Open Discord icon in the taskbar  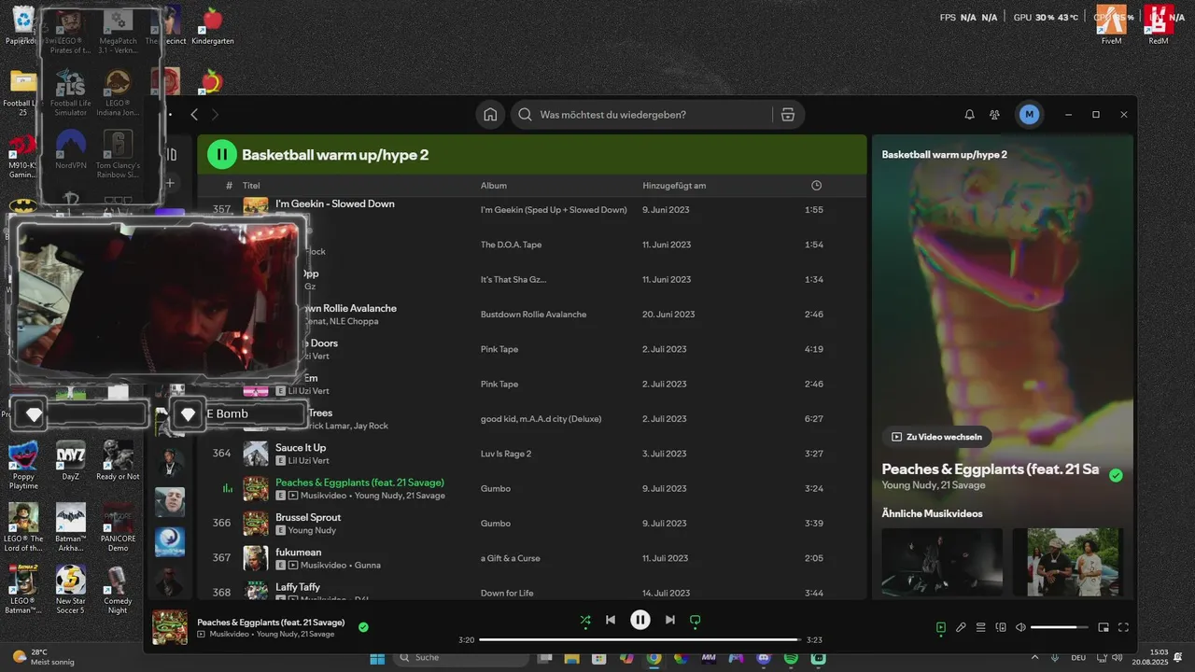click(764, 658)
